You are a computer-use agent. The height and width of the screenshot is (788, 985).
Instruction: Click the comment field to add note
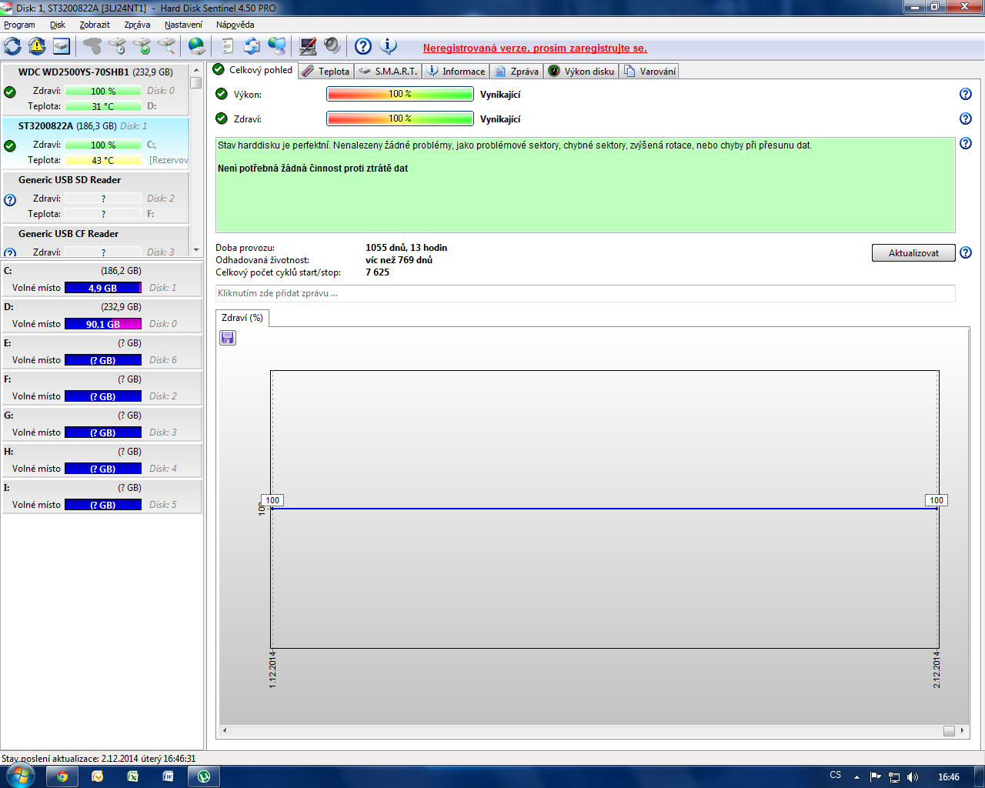(585, 293)
